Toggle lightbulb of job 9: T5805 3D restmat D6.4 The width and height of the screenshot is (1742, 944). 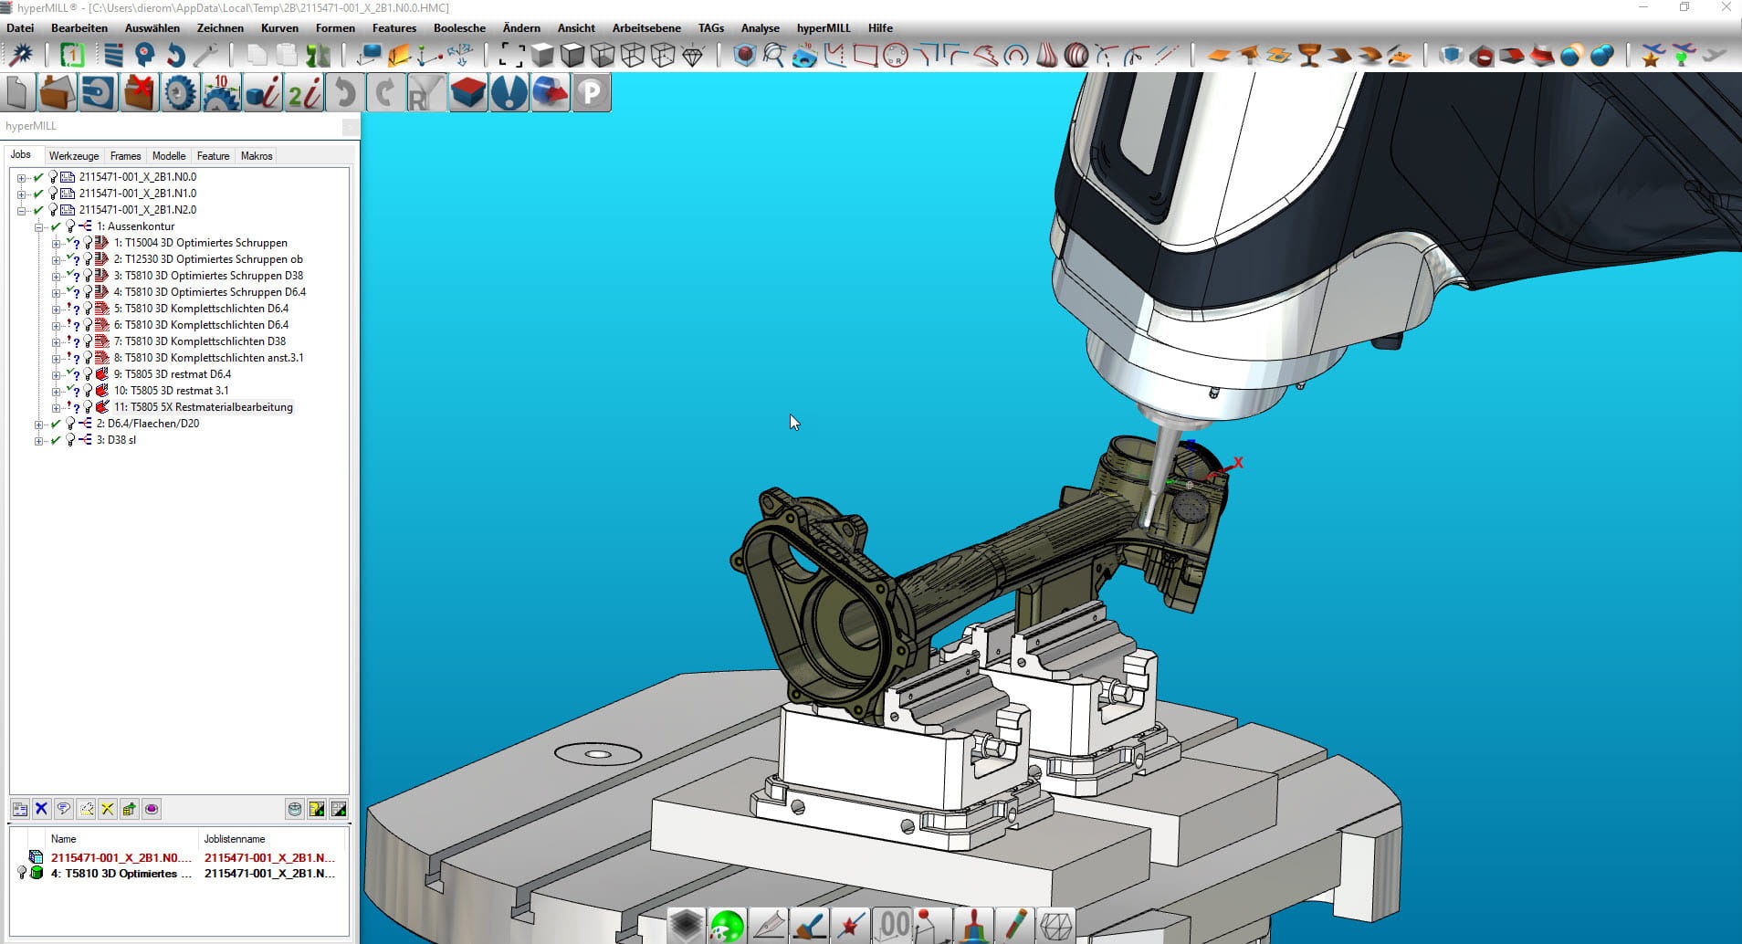pyautogui.click(x=88, y=374)
